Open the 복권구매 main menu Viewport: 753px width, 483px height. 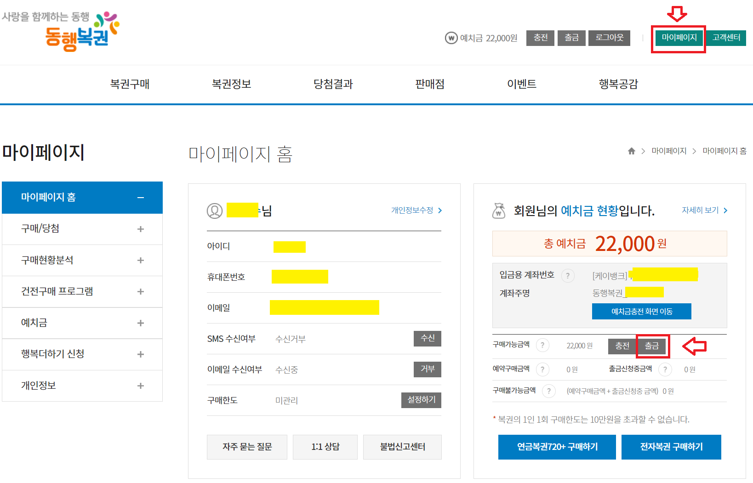click(130, 84)
